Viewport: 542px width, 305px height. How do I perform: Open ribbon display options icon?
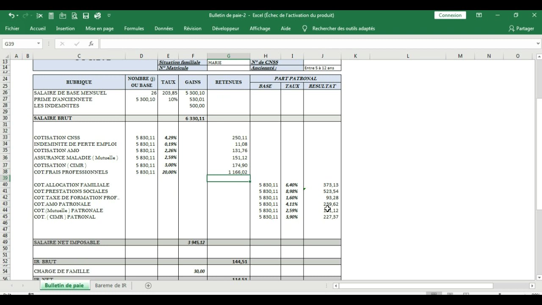pos(479,15)
